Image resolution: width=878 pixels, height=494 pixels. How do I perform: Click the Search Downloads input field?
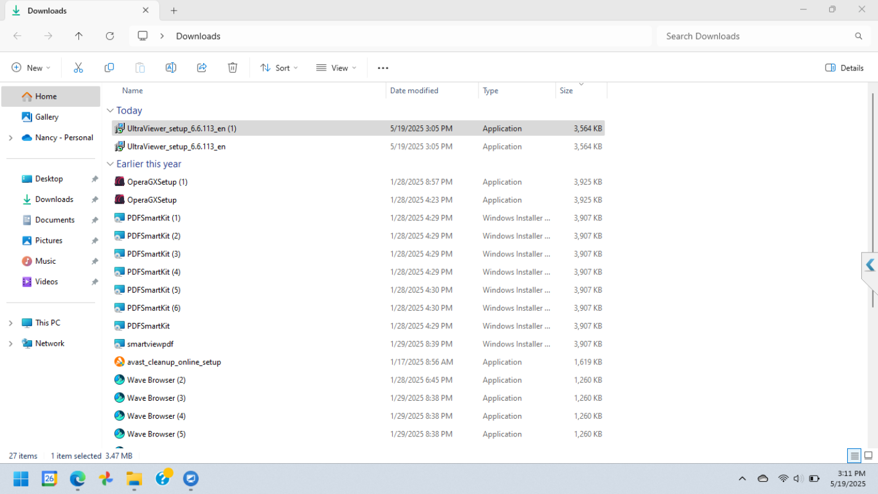(756, 36)
